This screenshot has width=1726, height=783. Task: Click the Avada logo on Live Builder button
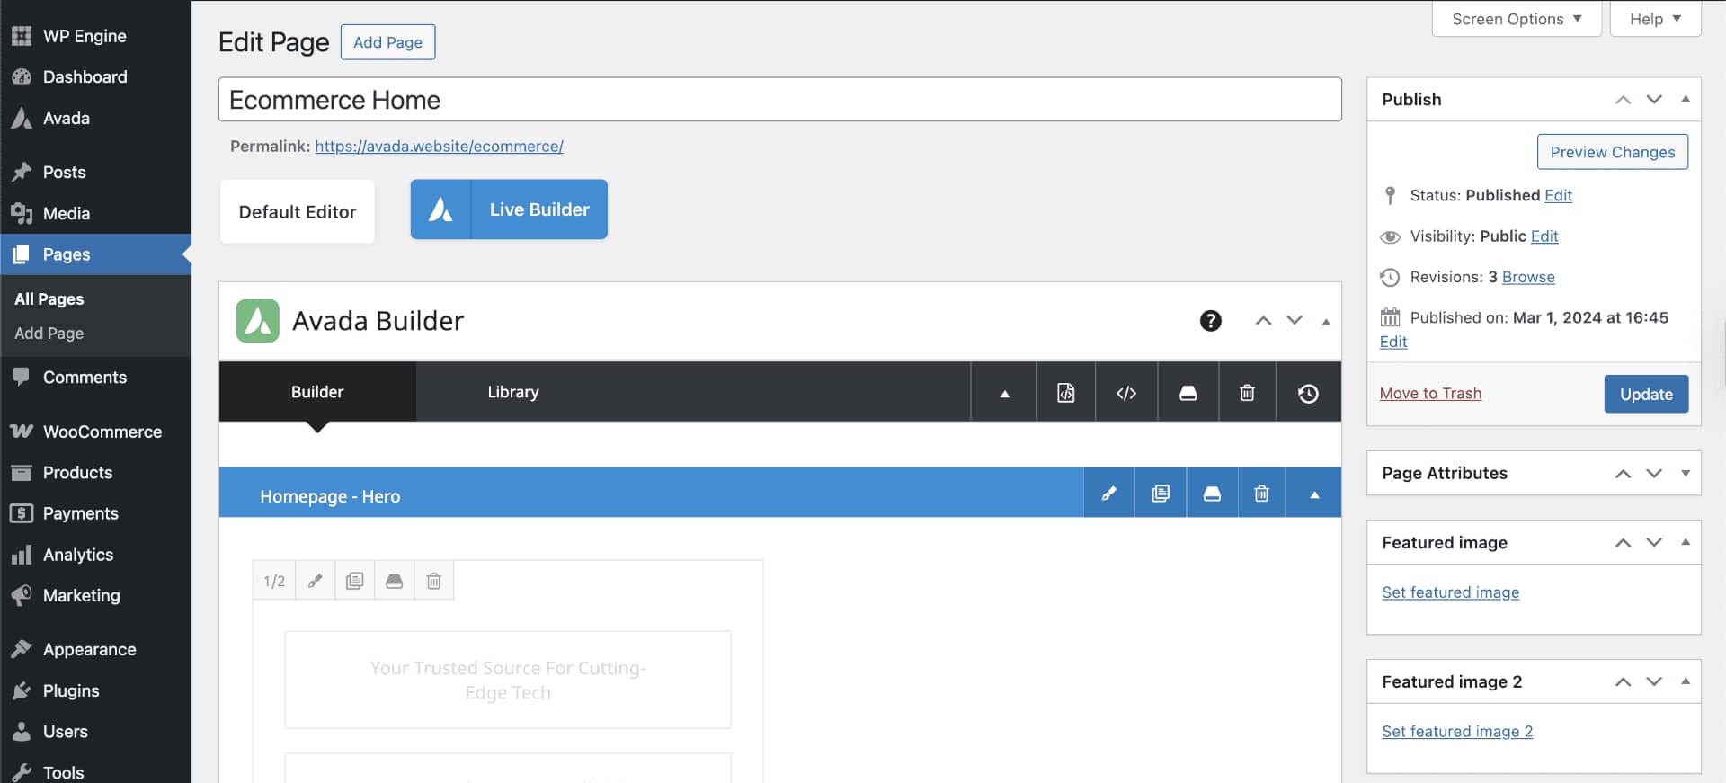[x=440, y=209]
